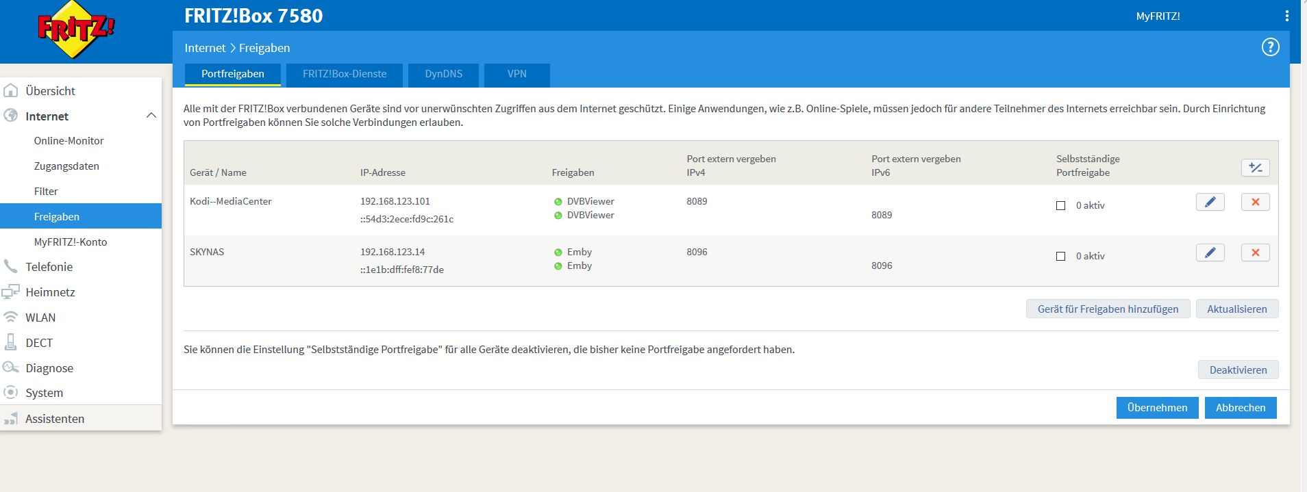Click green status dot of first DVBViewer
The image size is (1307, 492).
[558, 202]
